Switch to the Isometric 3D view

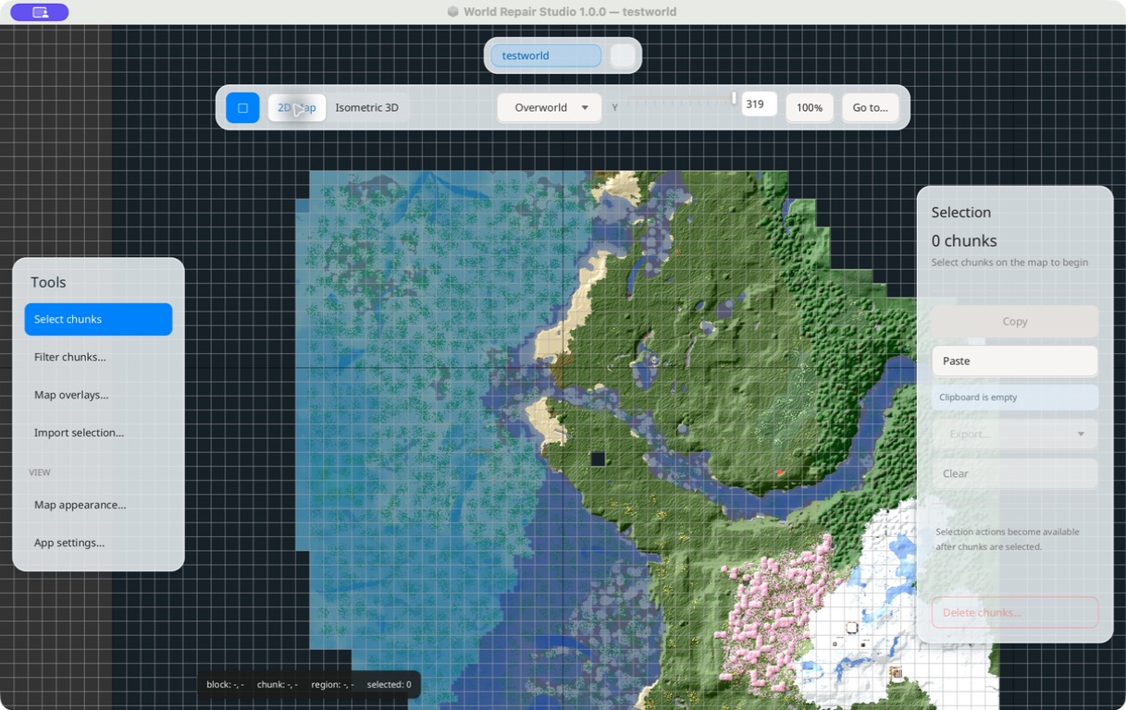366,107
